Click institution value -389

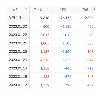point(90,43)
